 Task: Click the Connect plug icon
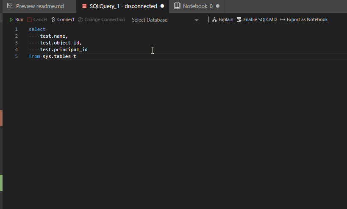pos(53,19)
